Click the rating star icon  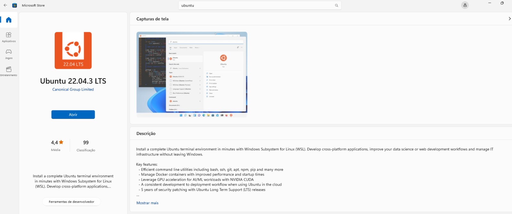click(61, 142)
